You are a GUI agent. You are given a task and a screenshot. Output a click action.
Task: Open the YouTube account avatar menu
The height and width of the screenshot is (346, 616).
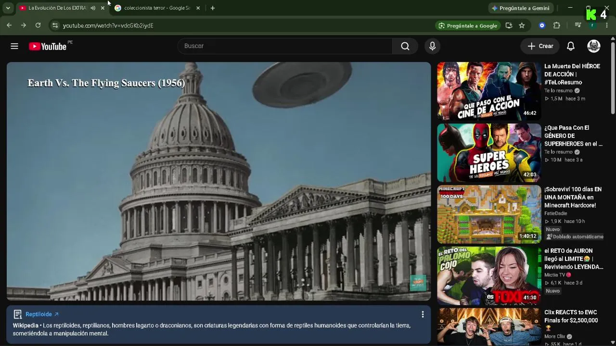pos(594,46)
